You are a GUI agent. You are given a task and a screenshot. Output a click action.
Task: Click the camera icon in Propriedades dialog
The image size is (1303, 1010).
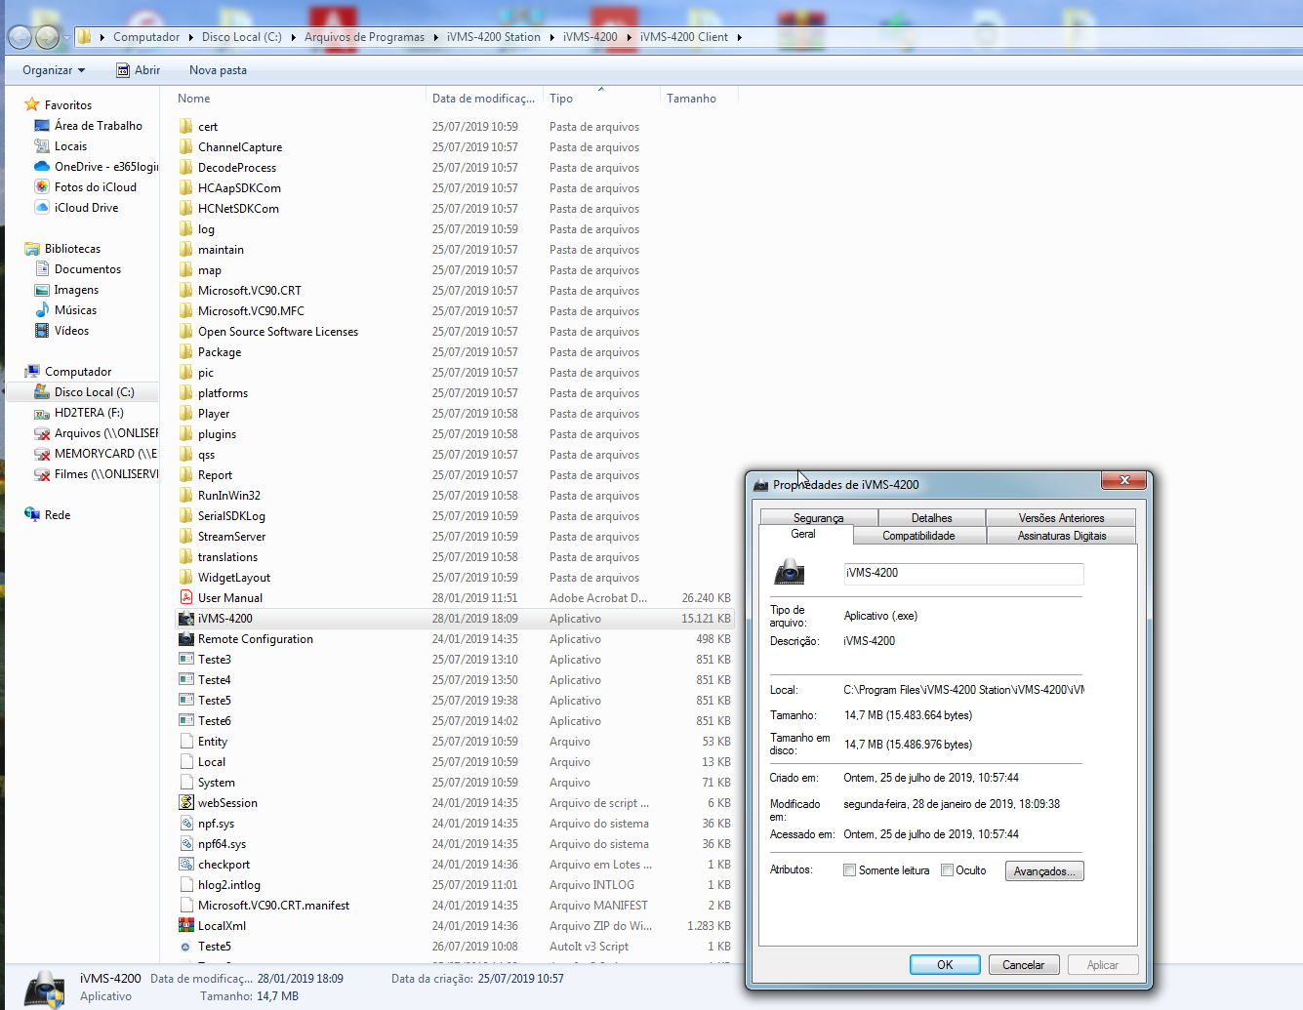[790, 572]
